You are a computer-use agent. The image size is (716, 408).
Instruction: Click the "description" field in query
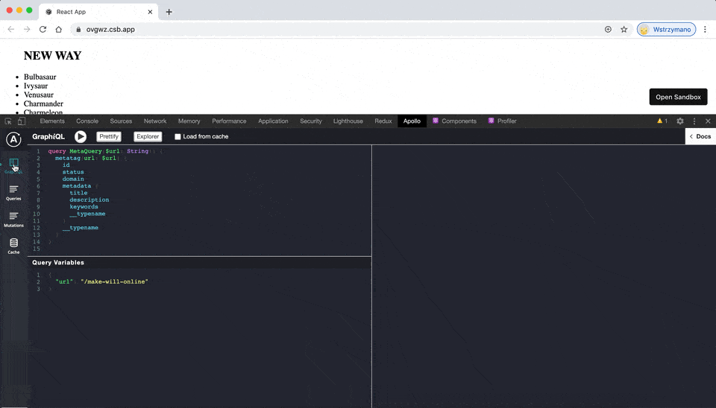pos(89,200)
